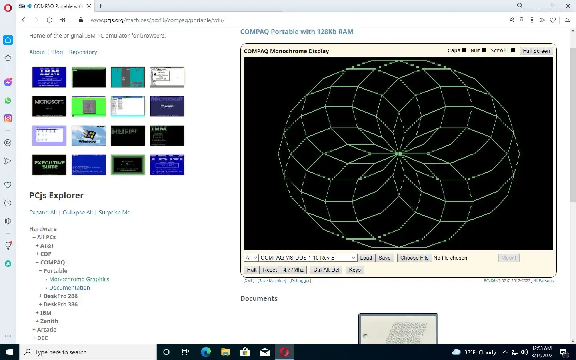Open File Explorer from taskbar

(x=225, y=352)
